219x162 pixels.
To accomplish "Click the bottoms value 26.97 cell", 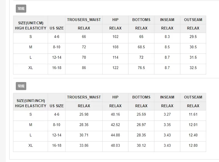I will pyautogui.click(x=141, y=125).
